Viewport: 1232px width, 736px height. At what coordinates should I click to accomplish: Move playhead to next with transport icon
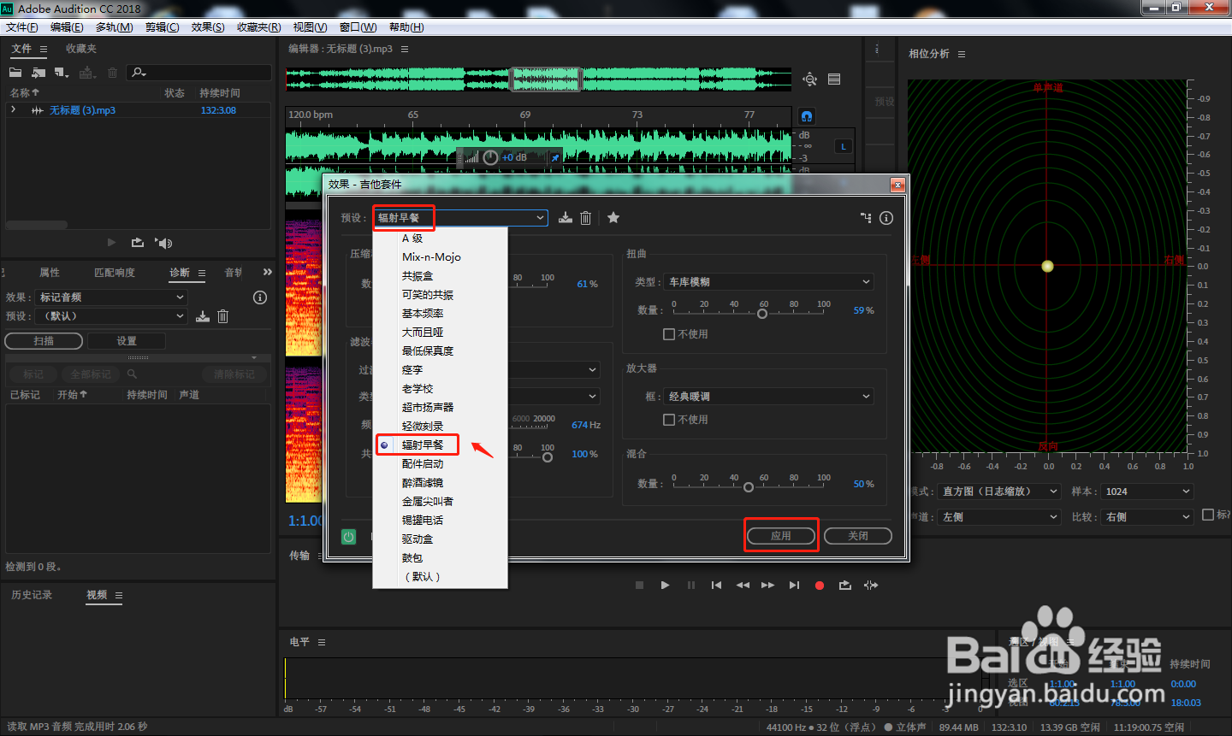coord(794,586)
